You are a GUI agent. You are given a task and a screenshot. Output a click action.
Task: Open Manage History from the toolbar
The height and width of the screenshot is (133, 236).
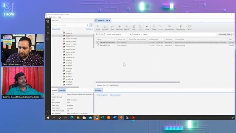[x=170, y=27]
